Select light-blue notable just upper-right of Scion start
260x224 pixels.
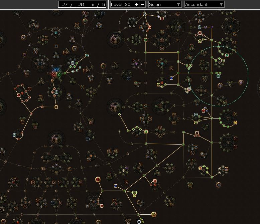click(x=73, y=63)
